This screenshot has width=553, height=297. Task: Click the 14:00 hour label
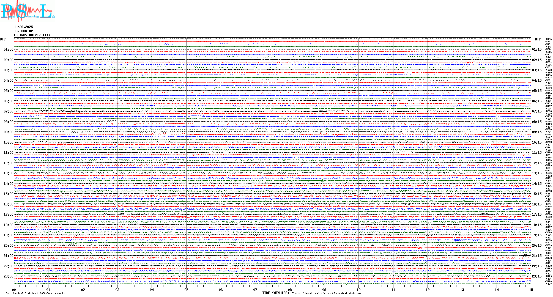click(x=8, y=184)
